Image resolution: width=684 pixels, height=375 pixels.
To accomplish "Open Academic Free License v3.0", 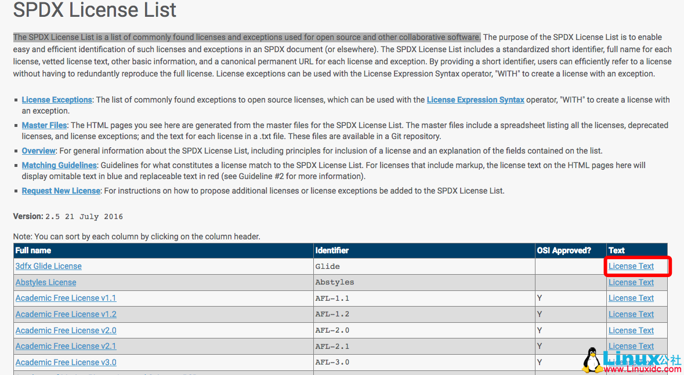I will [66, 362].
